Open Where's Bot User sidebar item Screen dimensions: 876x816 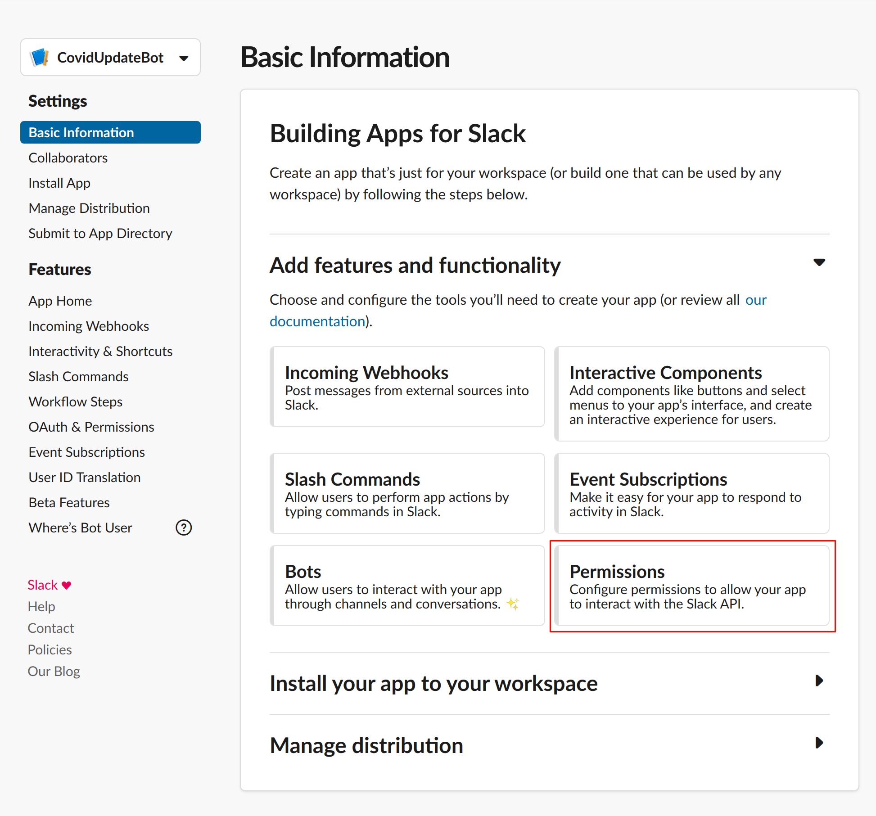81,527
